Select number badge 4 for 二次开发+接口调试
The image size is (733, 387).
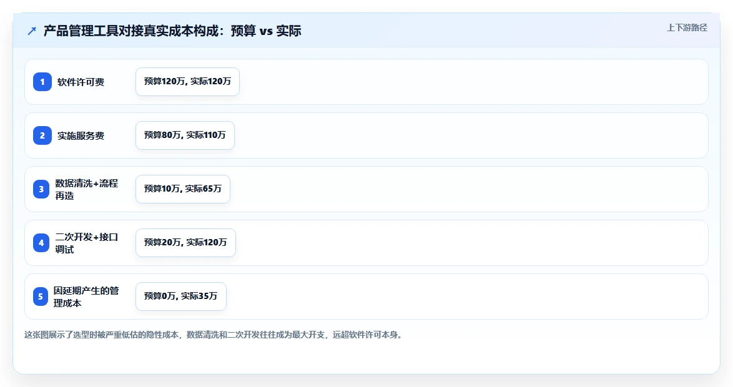tap(41, 243)
